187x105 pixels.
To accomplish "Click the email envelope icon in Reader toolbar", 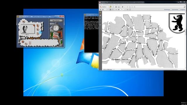I will (119, 7).
